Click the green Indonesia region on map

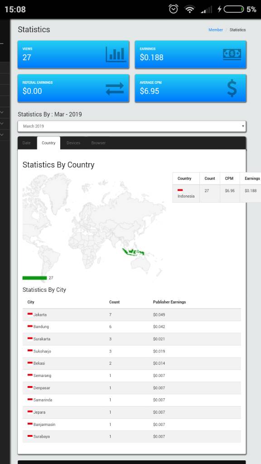coord(133,252)
